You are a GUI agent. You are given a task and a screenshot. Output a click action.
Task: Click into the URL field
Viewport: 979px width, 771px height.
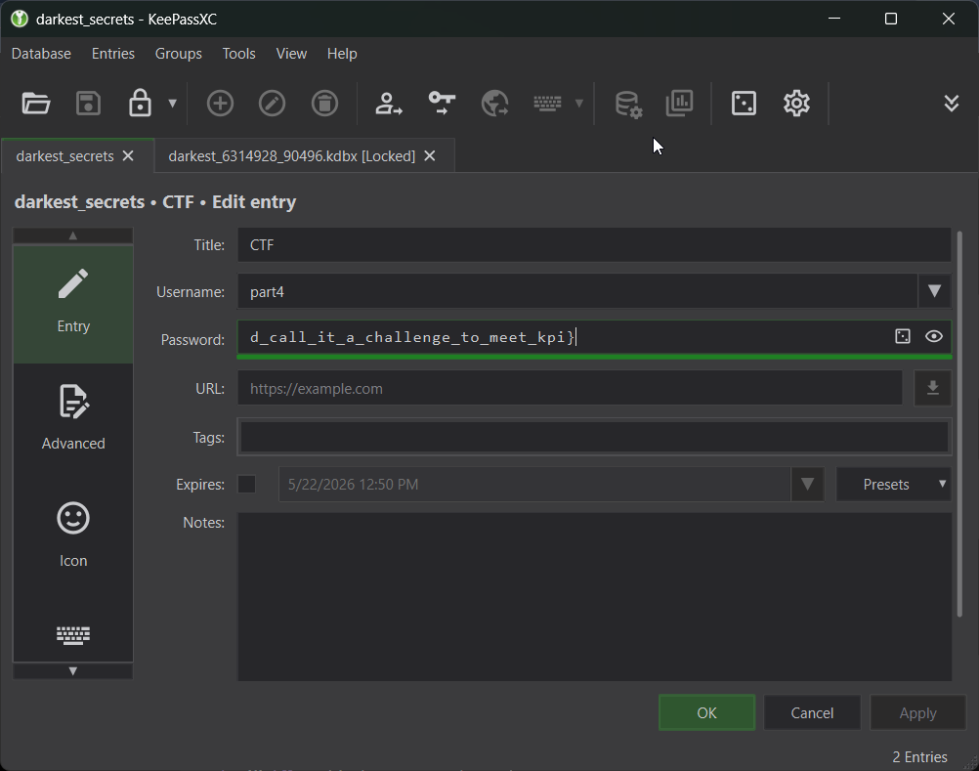(570, 388)
